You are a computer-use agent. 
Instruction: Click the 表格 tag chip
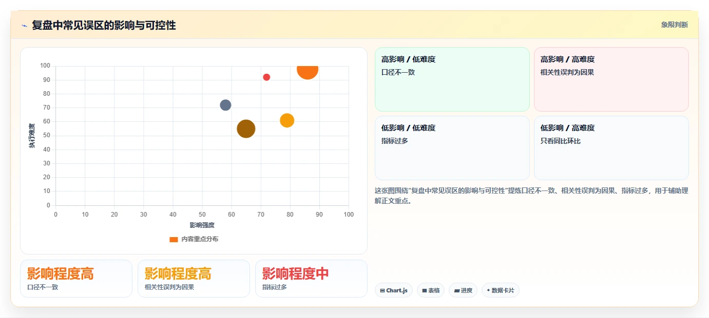[431, 290]
